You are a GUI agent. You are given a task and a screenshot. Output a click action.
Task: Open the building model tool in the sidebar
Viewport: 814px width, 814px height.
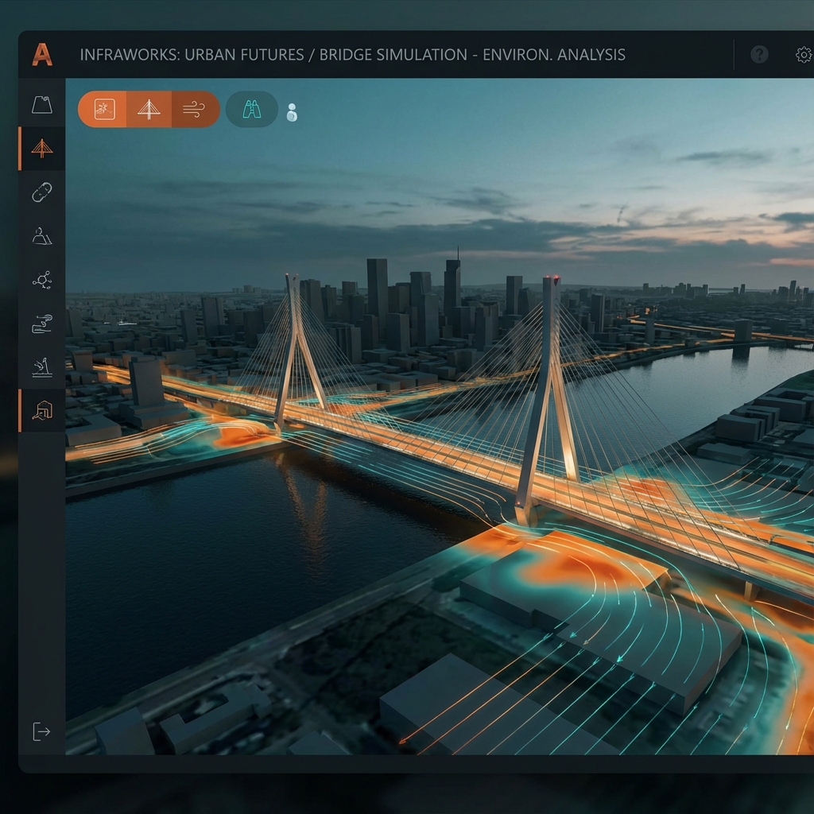(x=41, y=409)
